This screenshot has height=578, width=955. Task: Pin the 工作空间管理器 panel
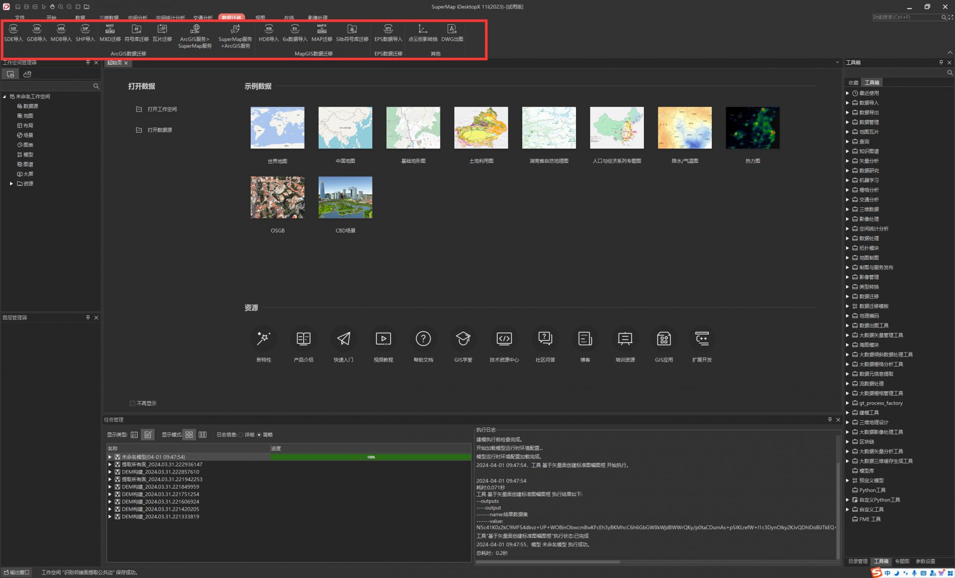point(88,63)
